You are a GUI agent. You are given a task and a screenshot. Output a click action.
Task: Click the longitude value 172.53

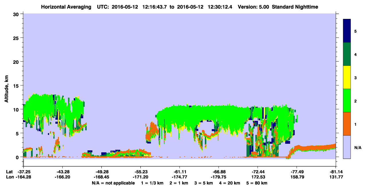[x=258, y=177]
